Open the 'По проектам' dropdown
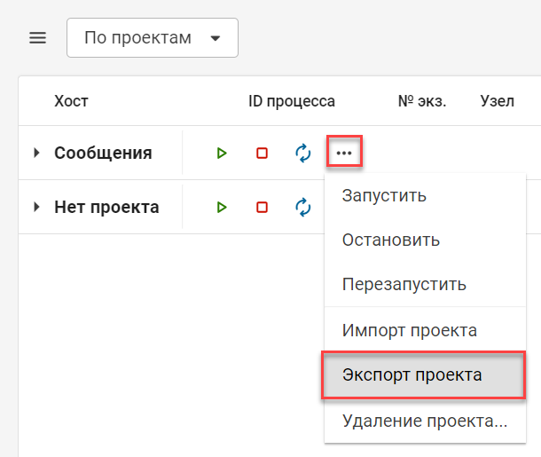 point(153,37)
